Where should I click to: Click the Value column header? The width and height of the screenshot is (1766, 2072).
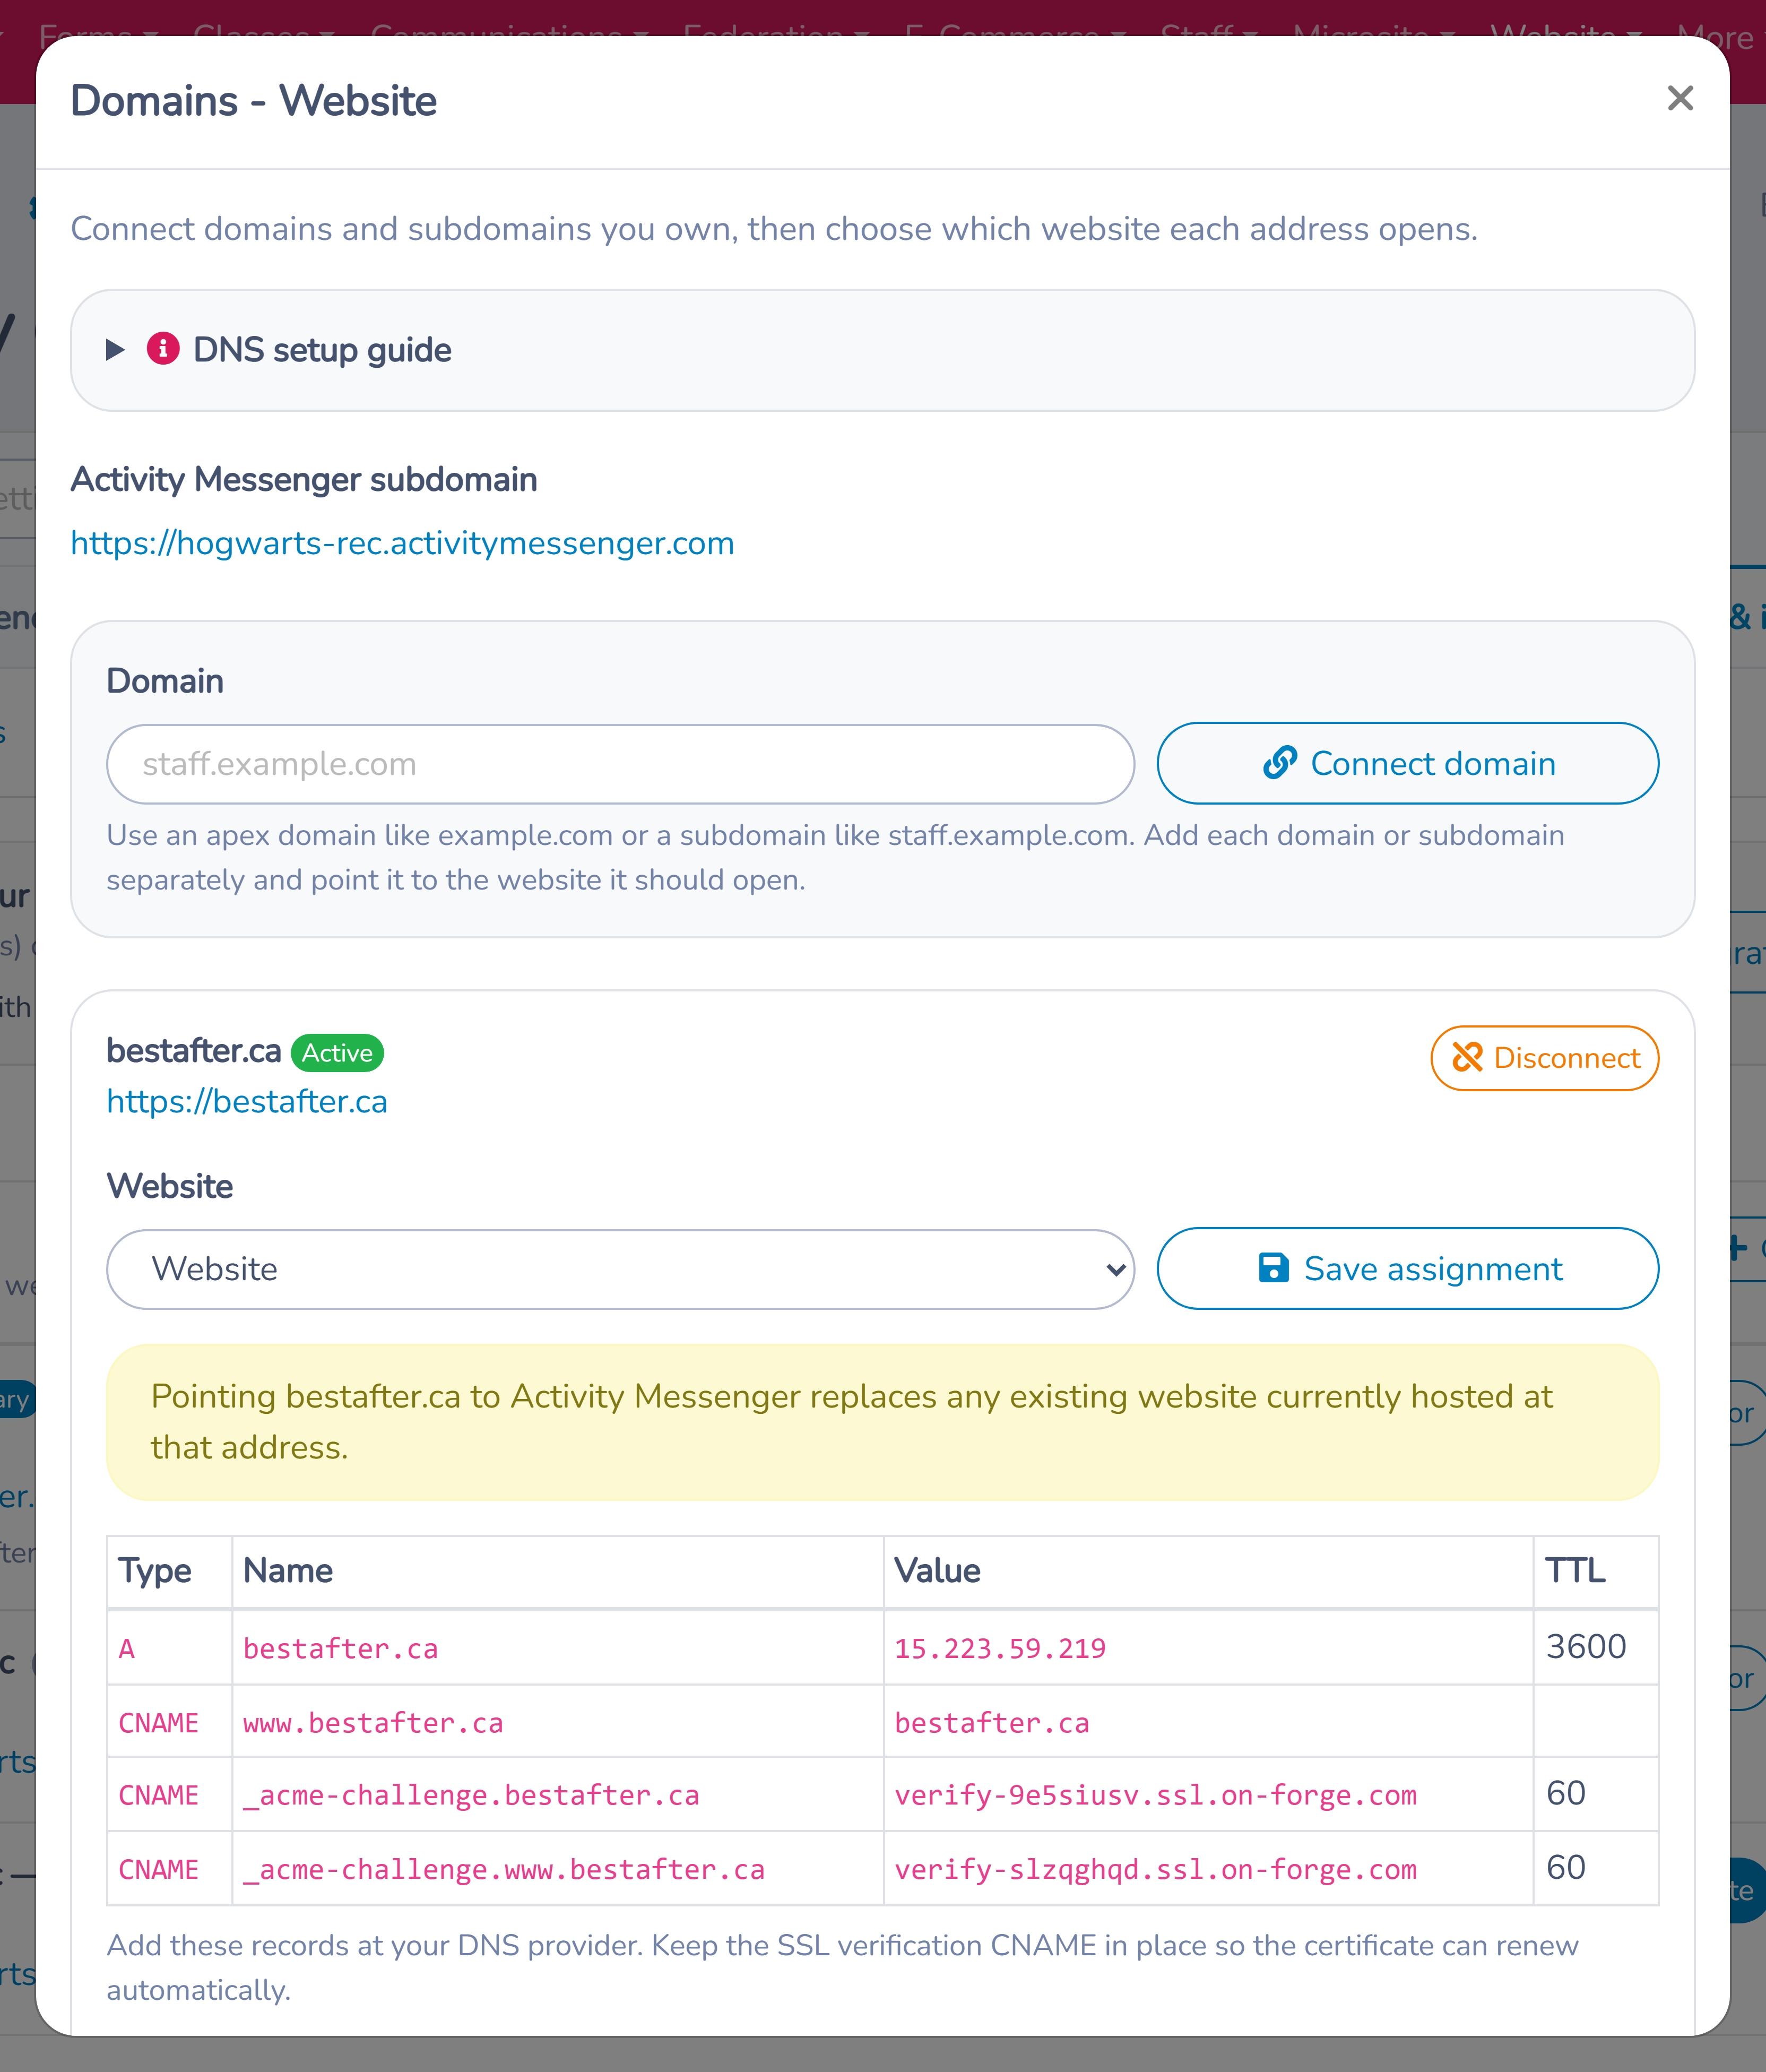pos(1208,1571)
